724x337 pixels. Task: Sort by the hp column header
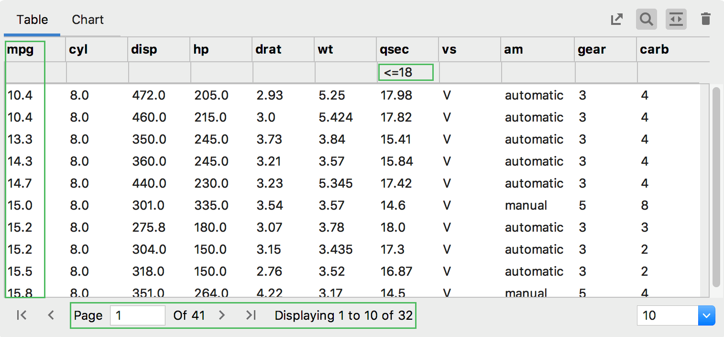(x=201, y=49)
